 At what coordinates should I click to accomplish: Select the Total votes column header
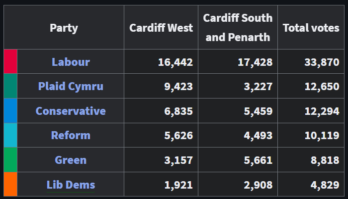(311, 28)
